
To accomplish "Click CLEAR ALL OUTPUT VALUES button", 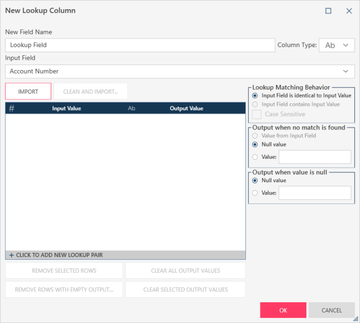I will tap(185, 271).
